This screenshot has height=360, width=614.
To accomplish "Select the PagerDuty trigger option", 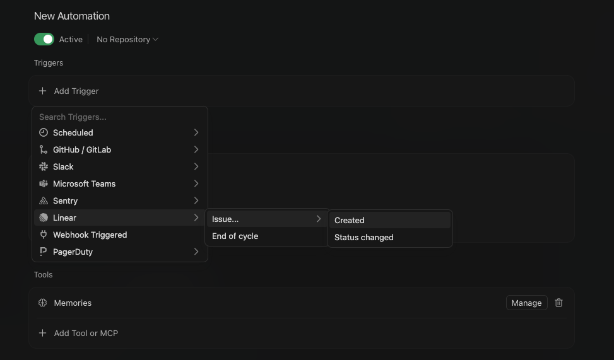I will click(x=119, y=252).
